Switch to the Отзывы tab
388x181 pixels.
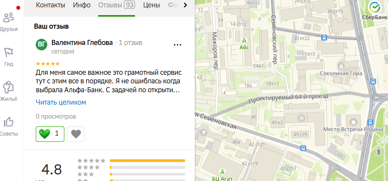click(116, 5)
